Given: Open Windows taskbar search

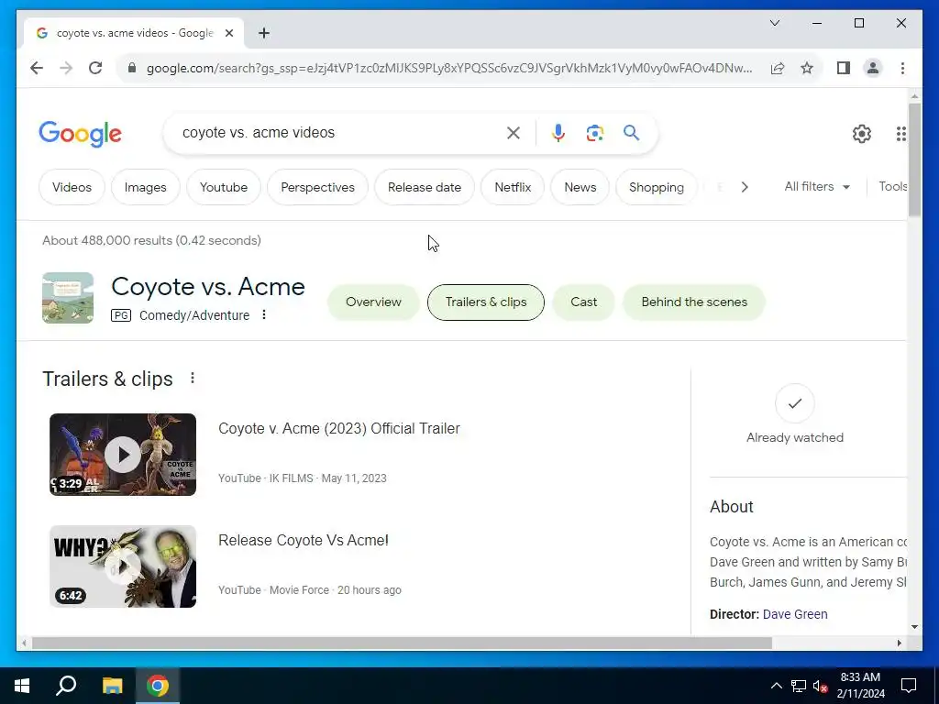Looking at the screenshot, I should [x=66, y=686].
